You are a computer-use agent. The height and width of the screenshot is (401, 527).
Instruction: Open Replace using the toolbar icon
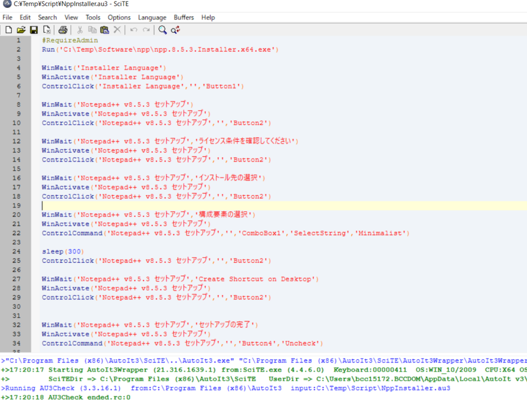point(175,30)
